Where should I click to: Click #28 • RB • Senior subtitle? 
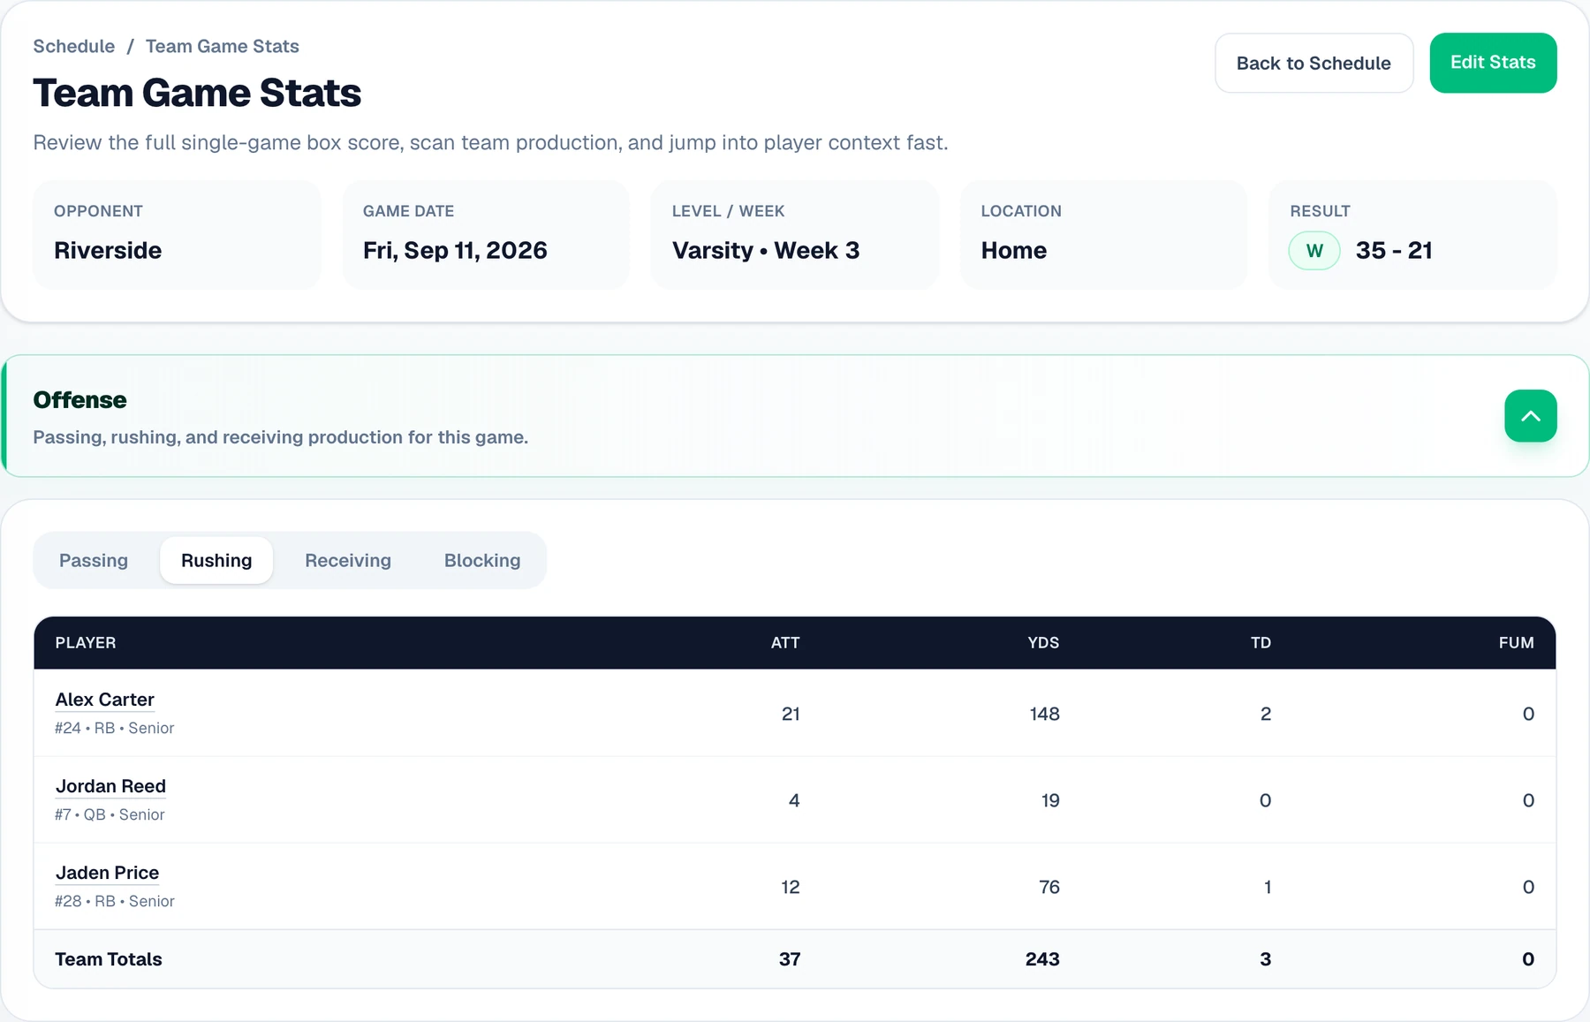tap(115, 901)
